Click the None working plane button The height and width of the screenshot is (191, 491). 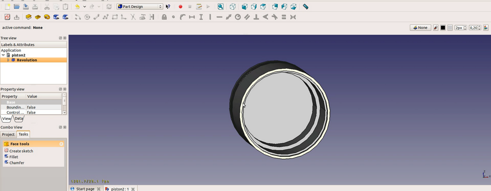pos(420,28)
